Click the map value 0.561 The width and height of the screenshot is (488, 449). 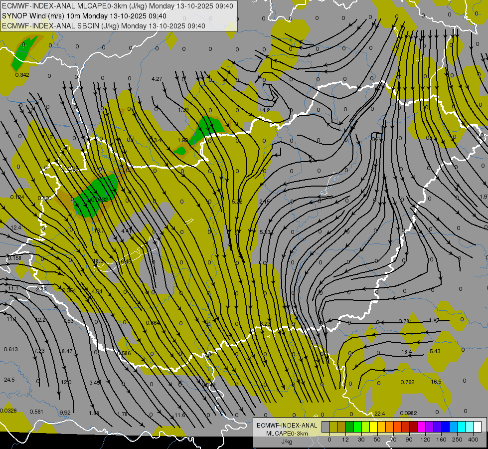point(36,412)
